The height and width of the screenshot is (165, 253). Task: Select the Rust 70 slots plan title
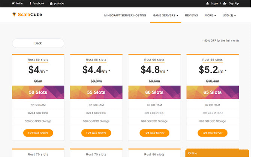tap(38, 155)
